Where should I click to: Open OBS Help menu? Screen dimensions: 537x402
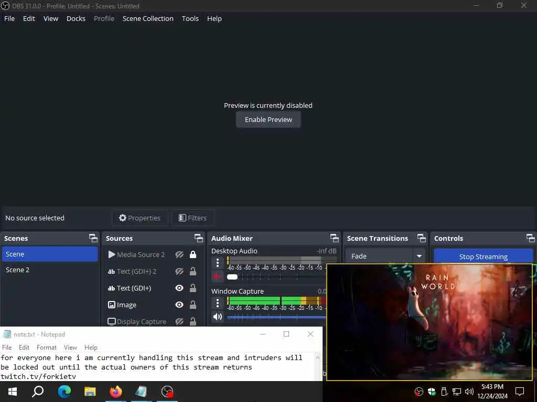coord(214,18)
